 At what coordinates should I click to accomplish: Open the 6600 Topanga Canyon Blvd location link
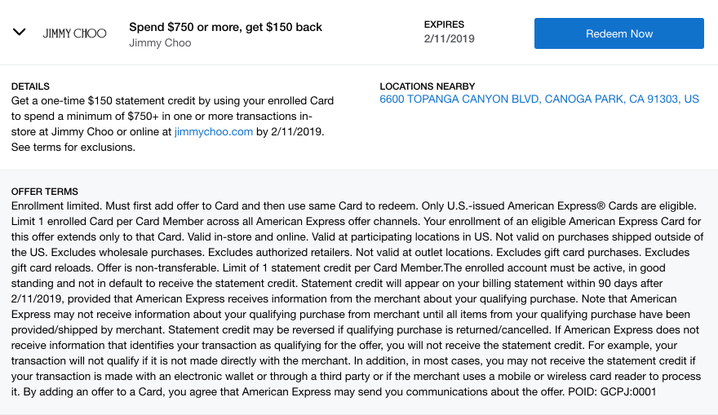539,99
